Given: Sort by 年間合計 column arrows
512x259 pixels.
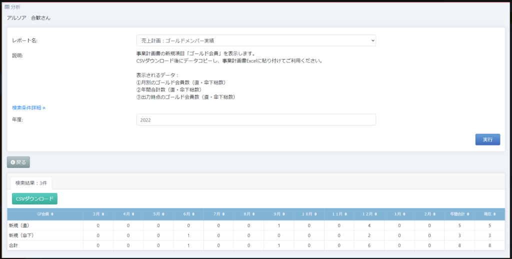Looking at the screenshot, I should (x=468, y=214).
